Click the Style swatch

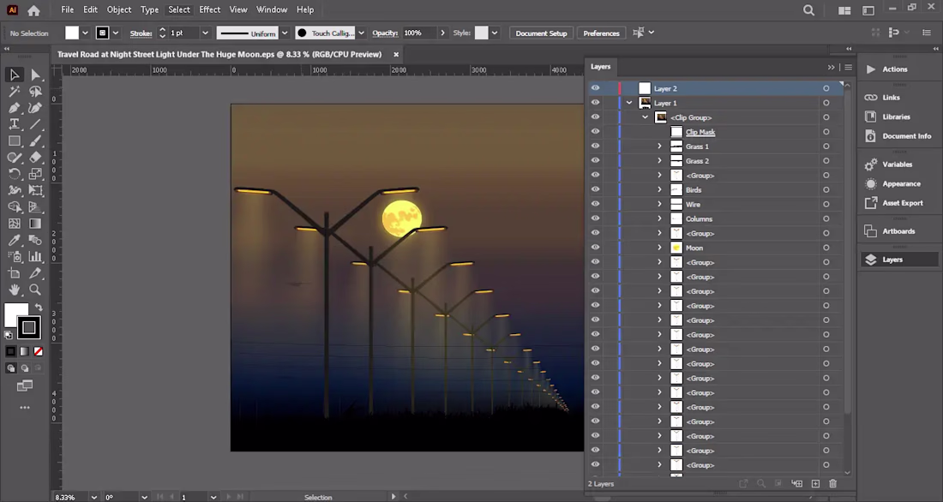pyautogui.click(x=481, y=33)
